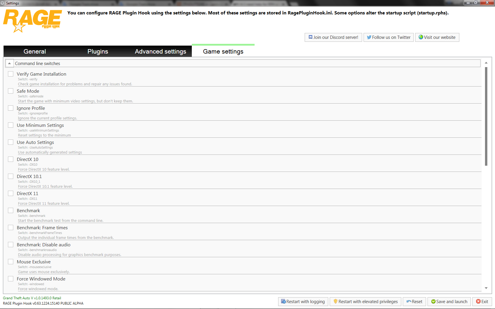Click the Discord icon on server button
495x309 pixels.
(x=310, y=37)
